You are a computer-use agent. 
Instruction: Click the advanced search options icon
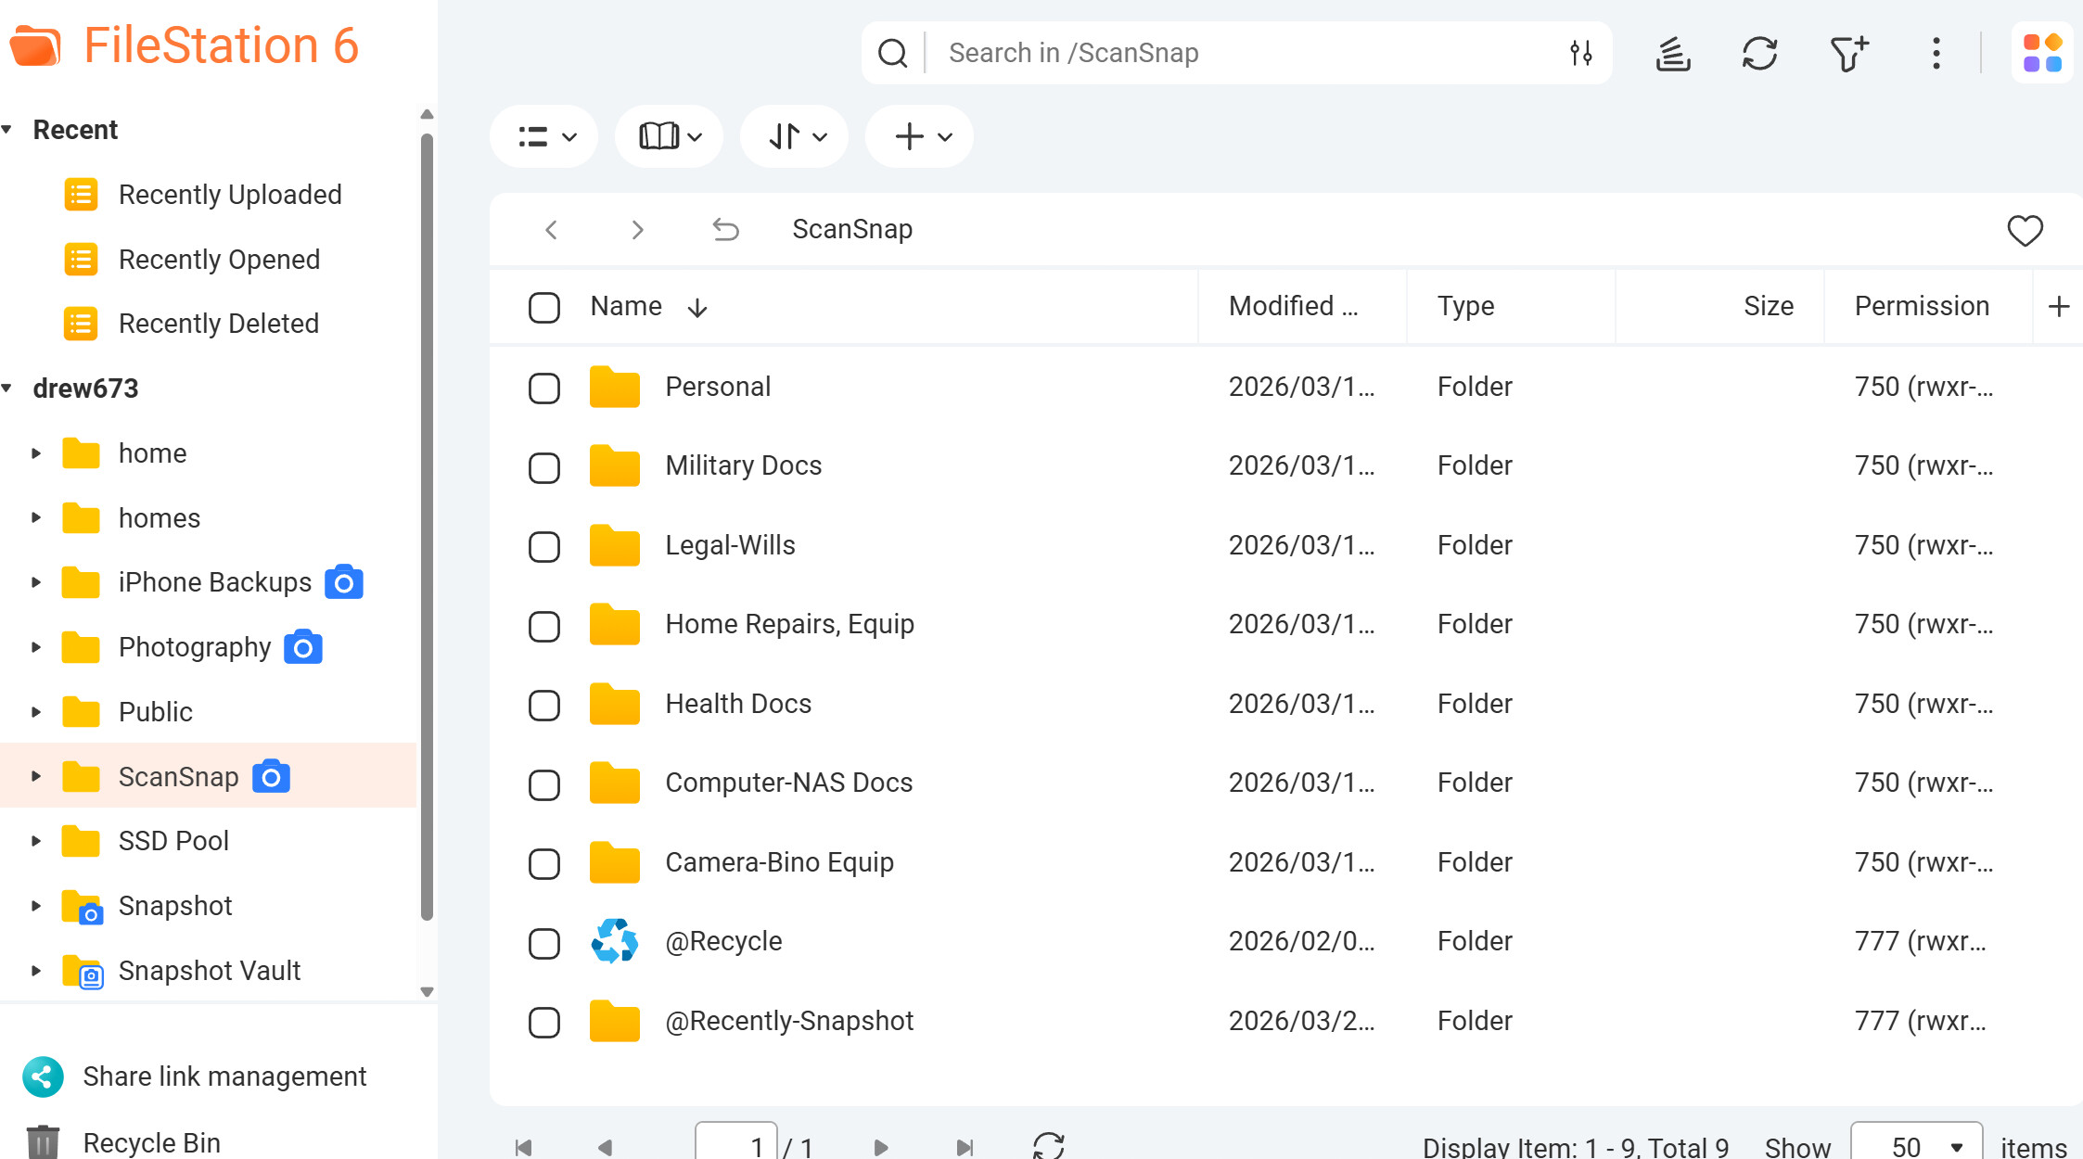coord(1581,53)
